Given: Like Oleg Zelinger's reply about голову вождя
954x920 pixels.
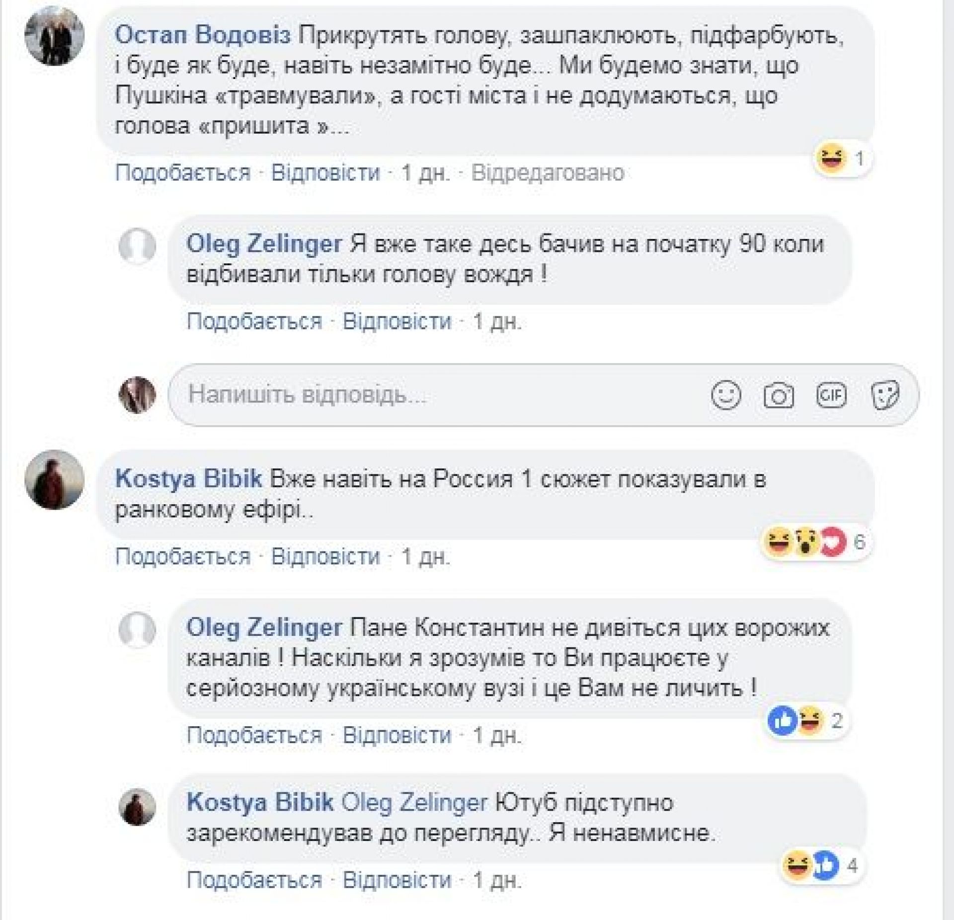Looking at the screenshot, I should (254, 321).
